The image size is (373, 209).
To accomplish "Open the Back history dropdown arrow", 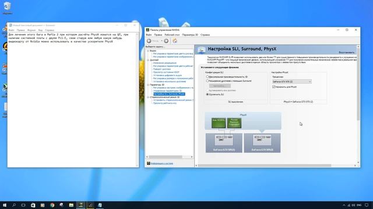I will [162, 41].
